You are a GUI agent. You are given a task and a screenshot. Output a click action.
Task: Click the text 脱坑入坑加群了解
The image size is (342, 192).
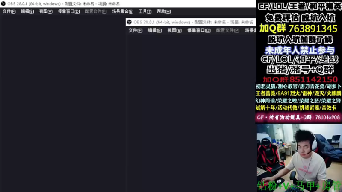pos(300,40)
